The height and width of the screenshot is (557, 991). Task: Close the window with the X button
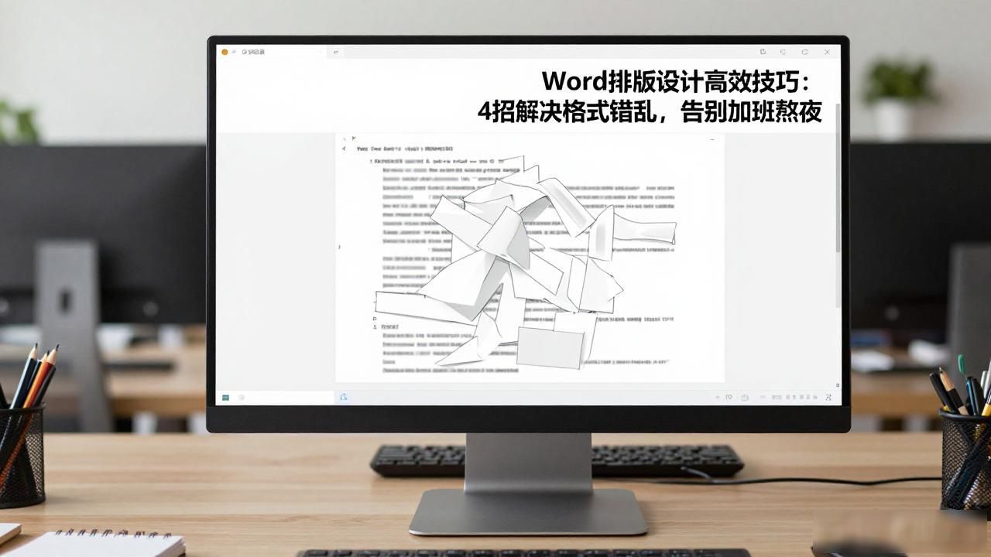[x=827, y=52]
